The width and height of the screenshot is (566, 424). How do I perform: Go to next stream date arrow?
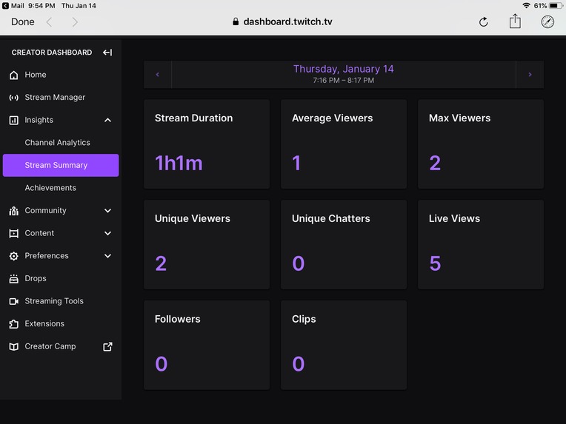(x=530, y=75)
